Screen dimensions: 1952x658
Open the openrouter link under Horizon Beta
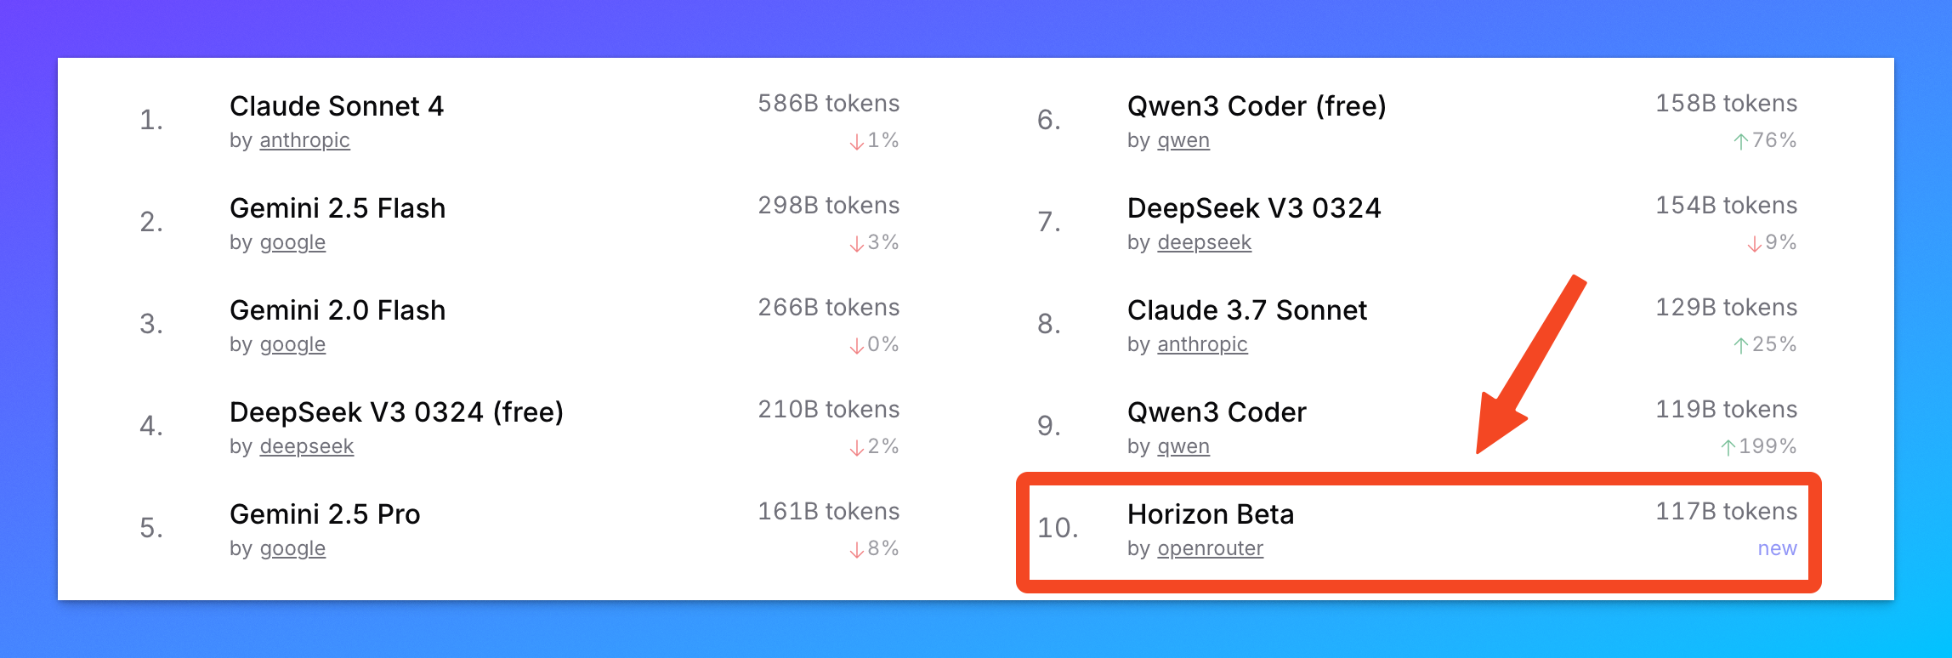(1211, 548)
